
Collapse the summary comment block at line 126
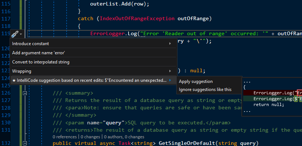pos(25,93)
